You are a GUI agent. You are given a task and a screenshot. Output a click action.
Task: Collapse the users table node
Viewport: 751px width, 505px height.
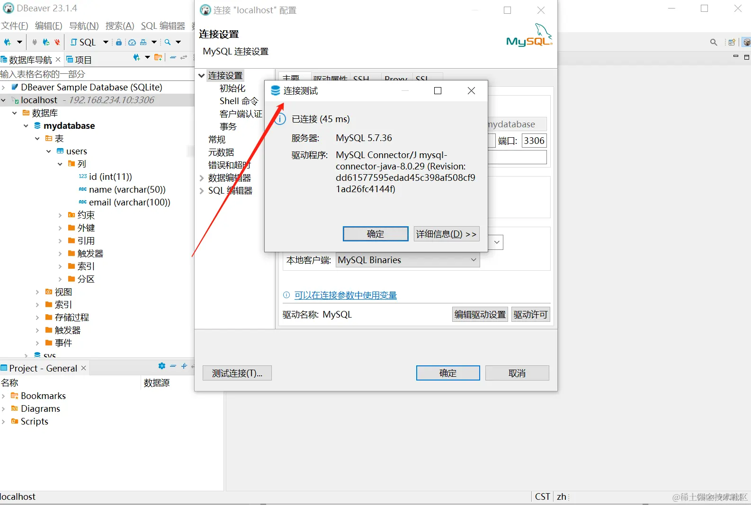click(x=49, y=151)
